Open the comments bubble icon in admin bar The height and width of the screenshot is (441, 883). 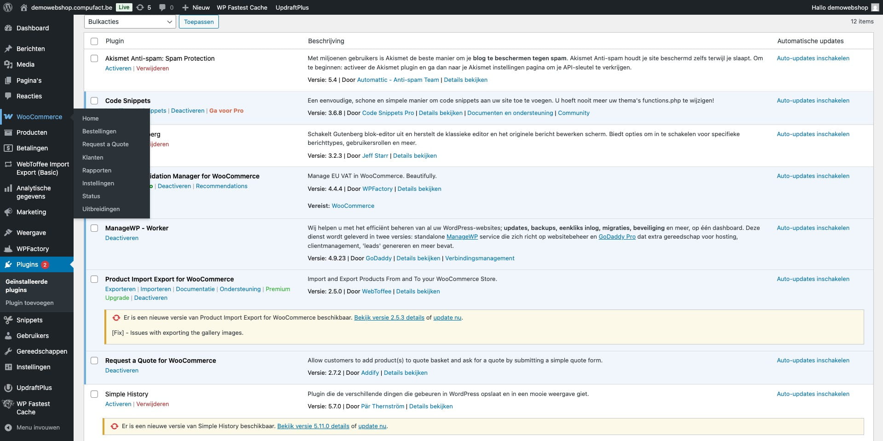[162, 7]
